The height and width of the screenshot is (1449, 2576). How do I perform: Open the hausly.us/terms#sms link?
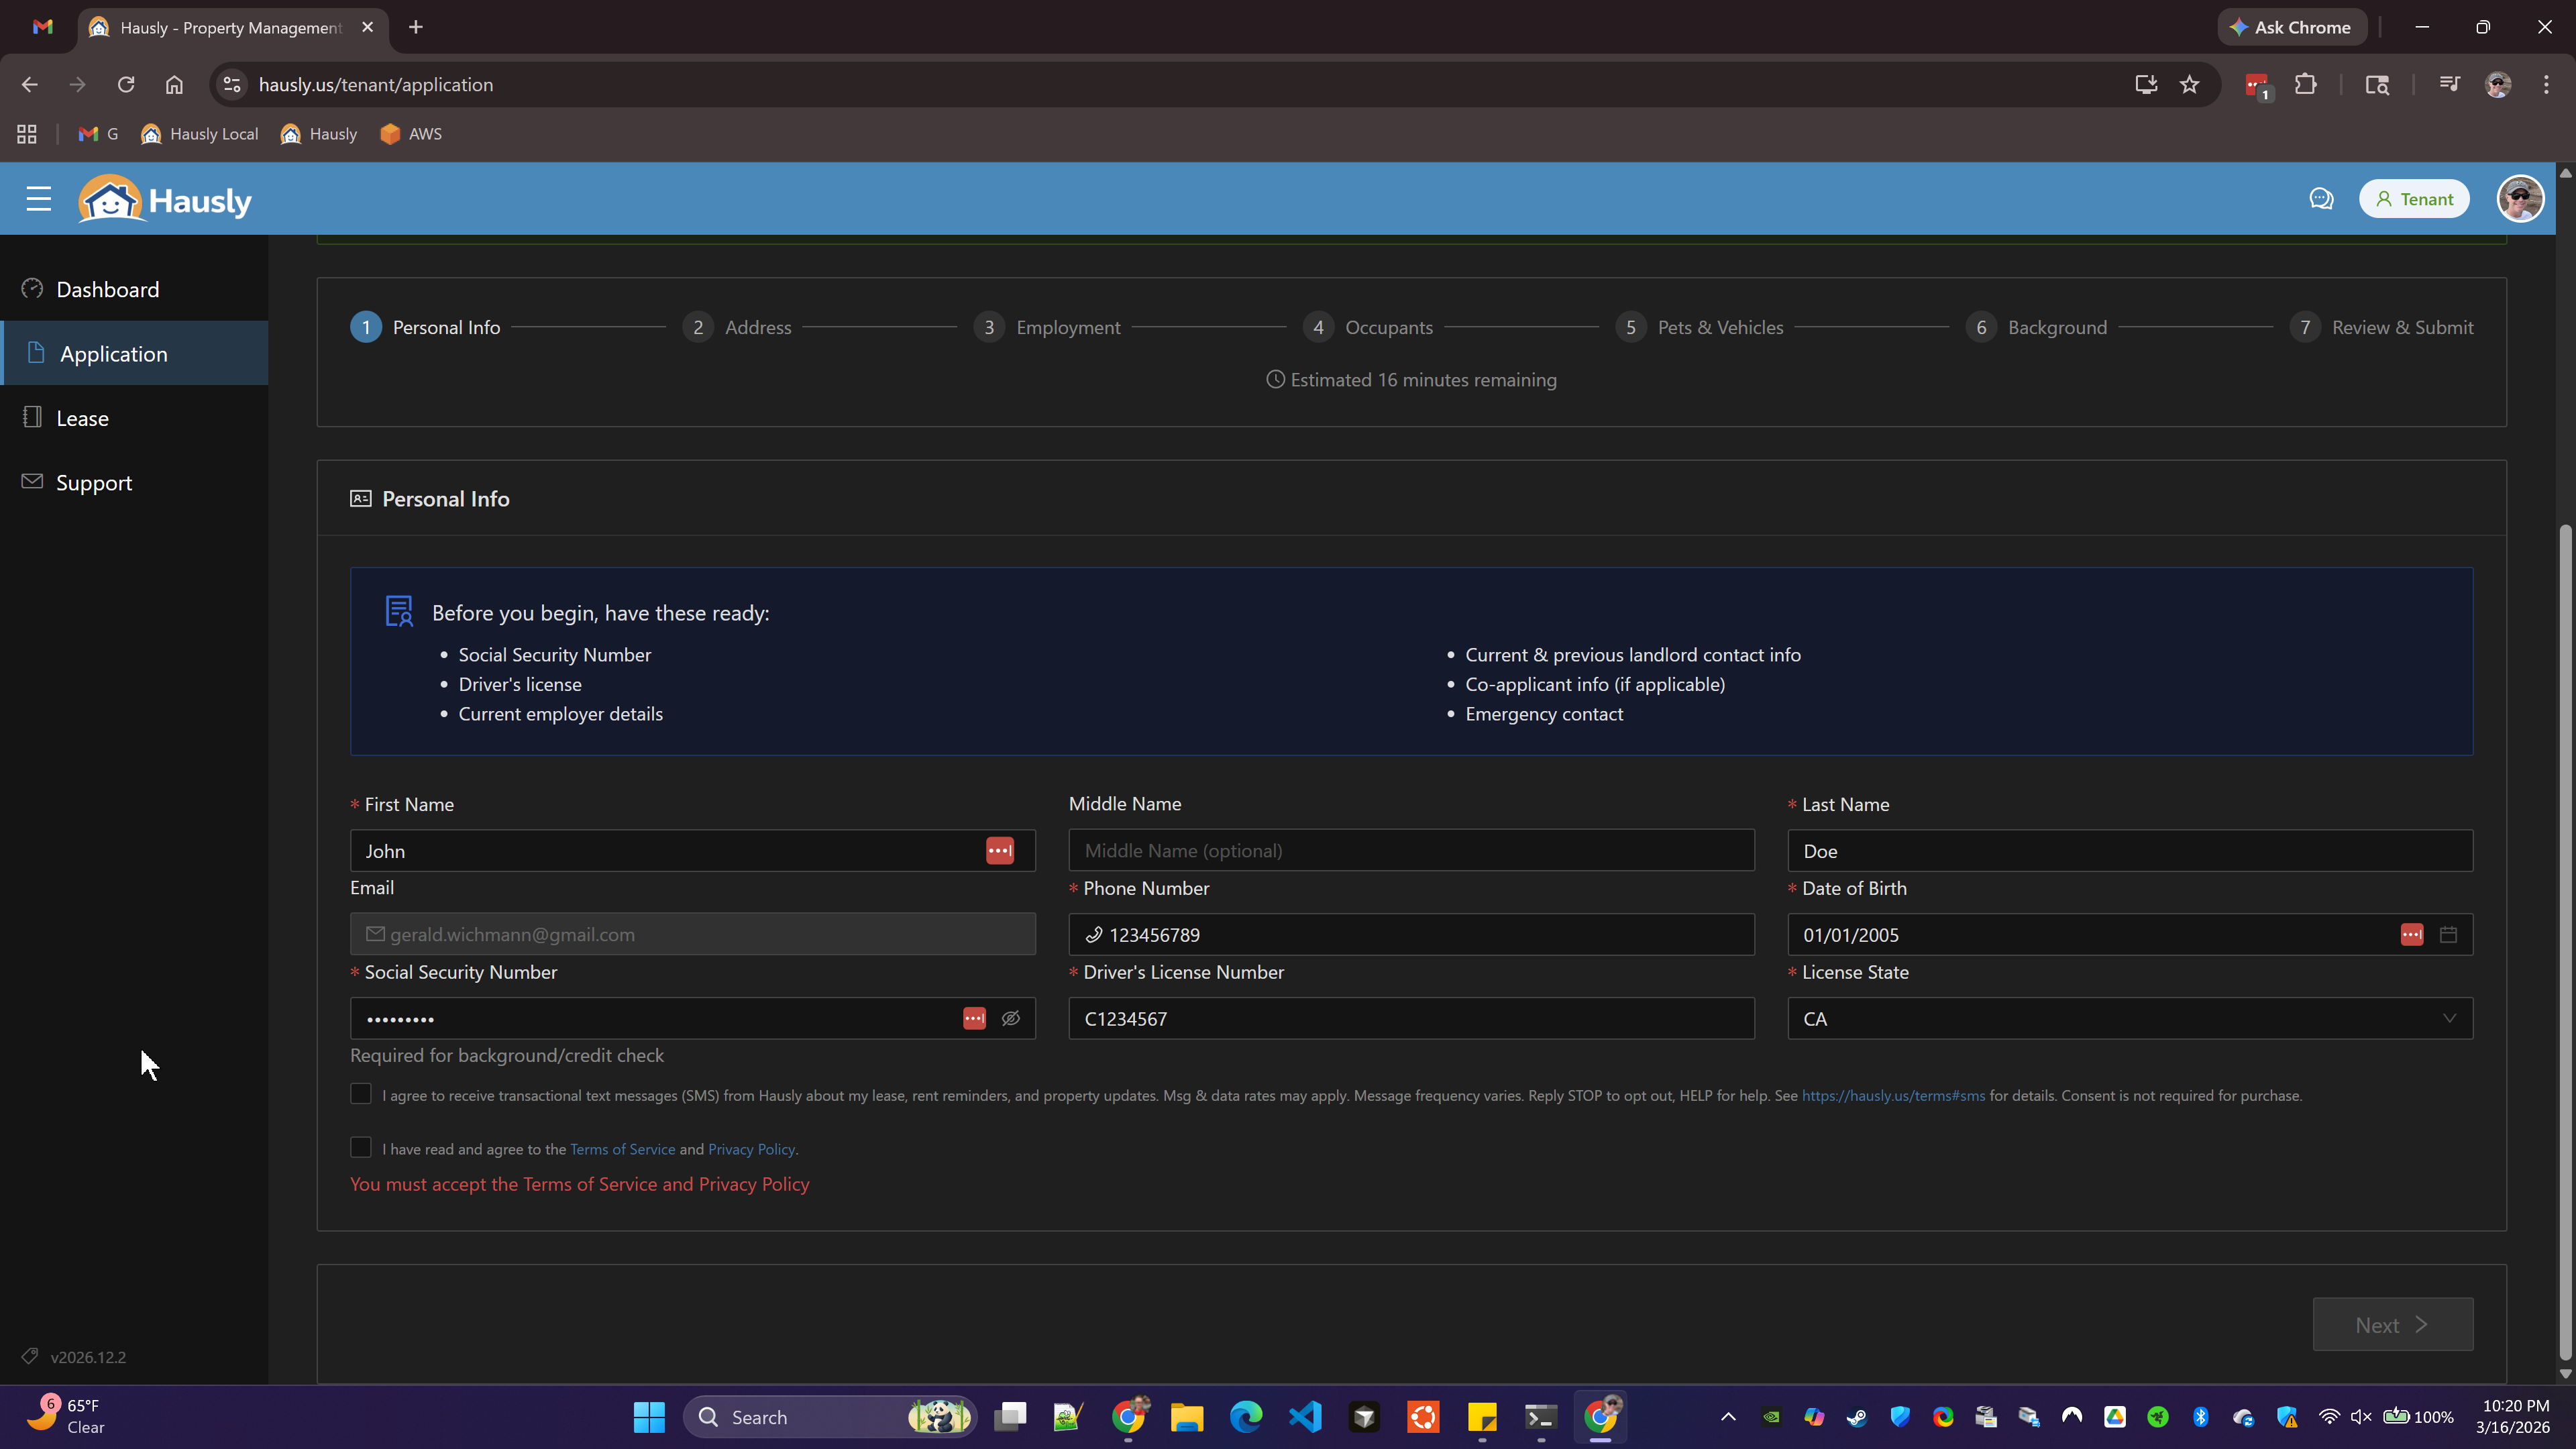coord(1893,1096)
